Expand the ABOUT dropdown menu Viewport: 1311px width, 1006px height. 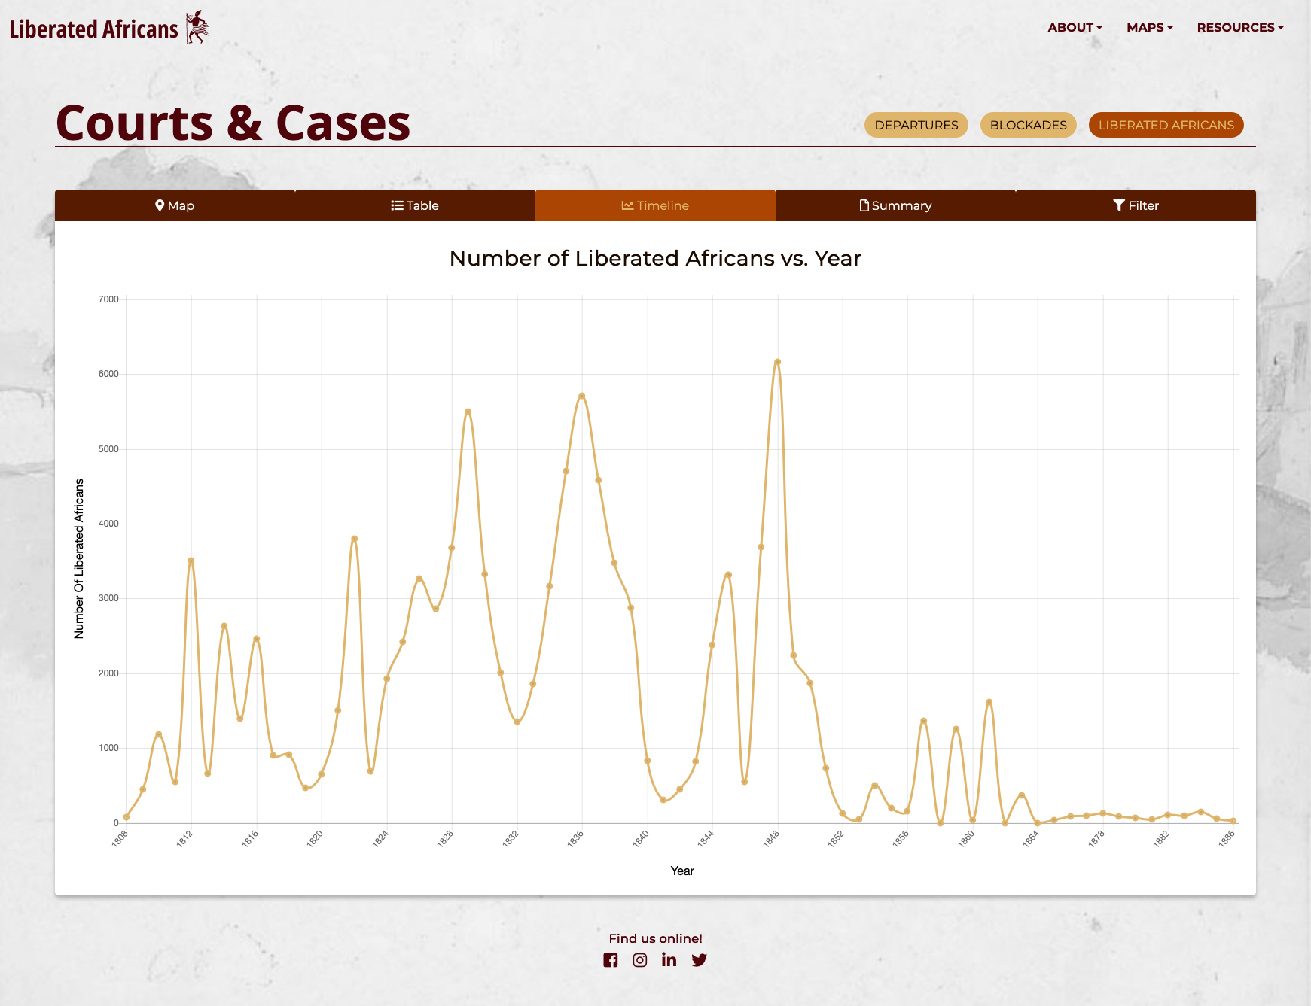1075,27
